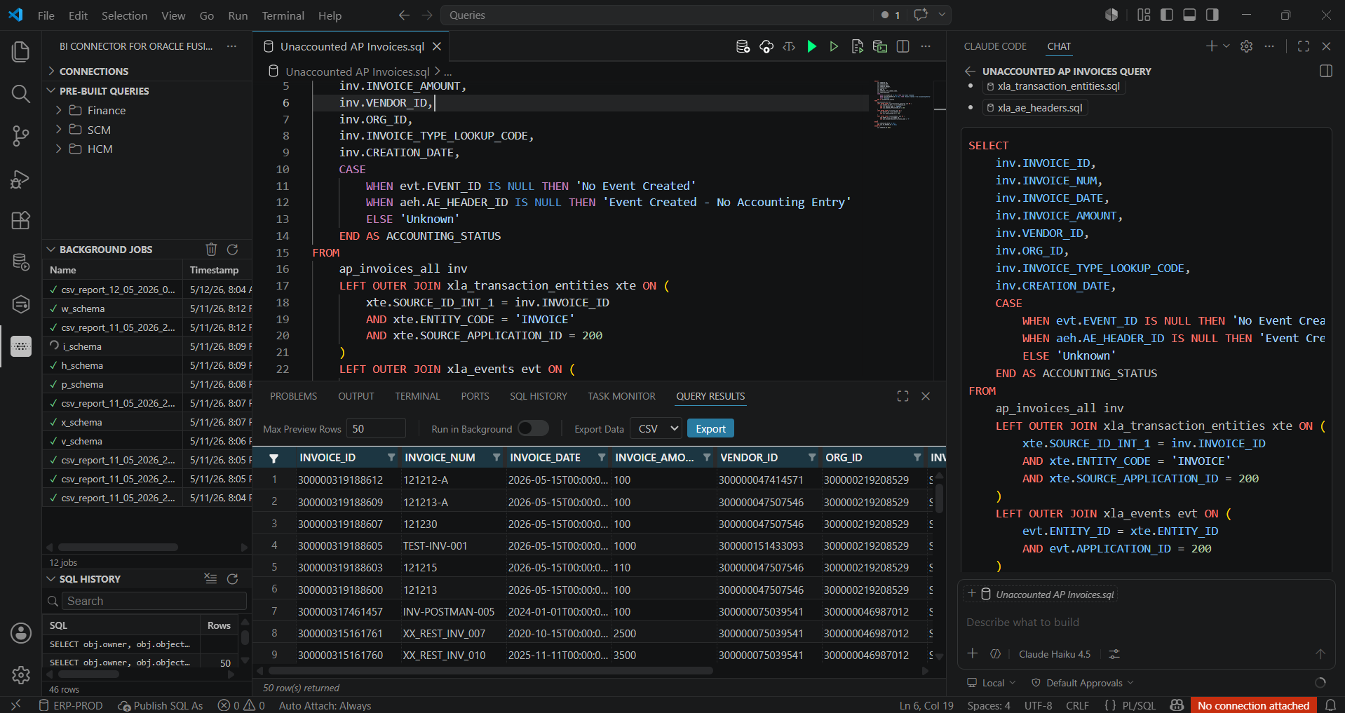This screenshot has width=1345, height=713.
Task: Open xla_transaction_entities.sql file link
Action: pyautogui.click(x=1053, y=86)
